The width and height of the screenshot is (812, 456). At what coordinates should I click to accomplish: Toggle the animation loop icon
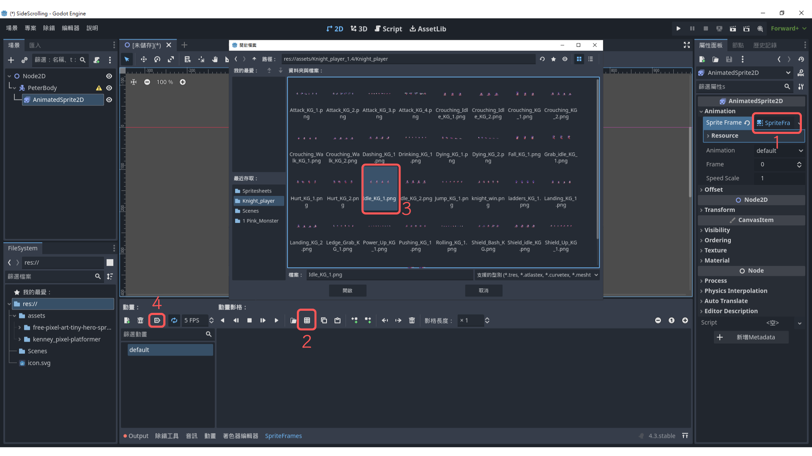pyautogui.click(x=174, y=320)
